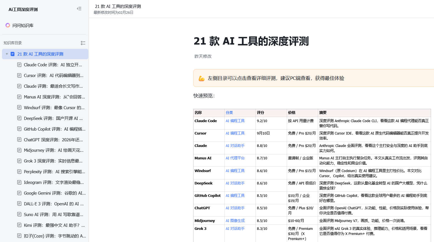Open the Manus AI 深度评测 document
Viewport: 434px width, 242px height.
(54, 97)
